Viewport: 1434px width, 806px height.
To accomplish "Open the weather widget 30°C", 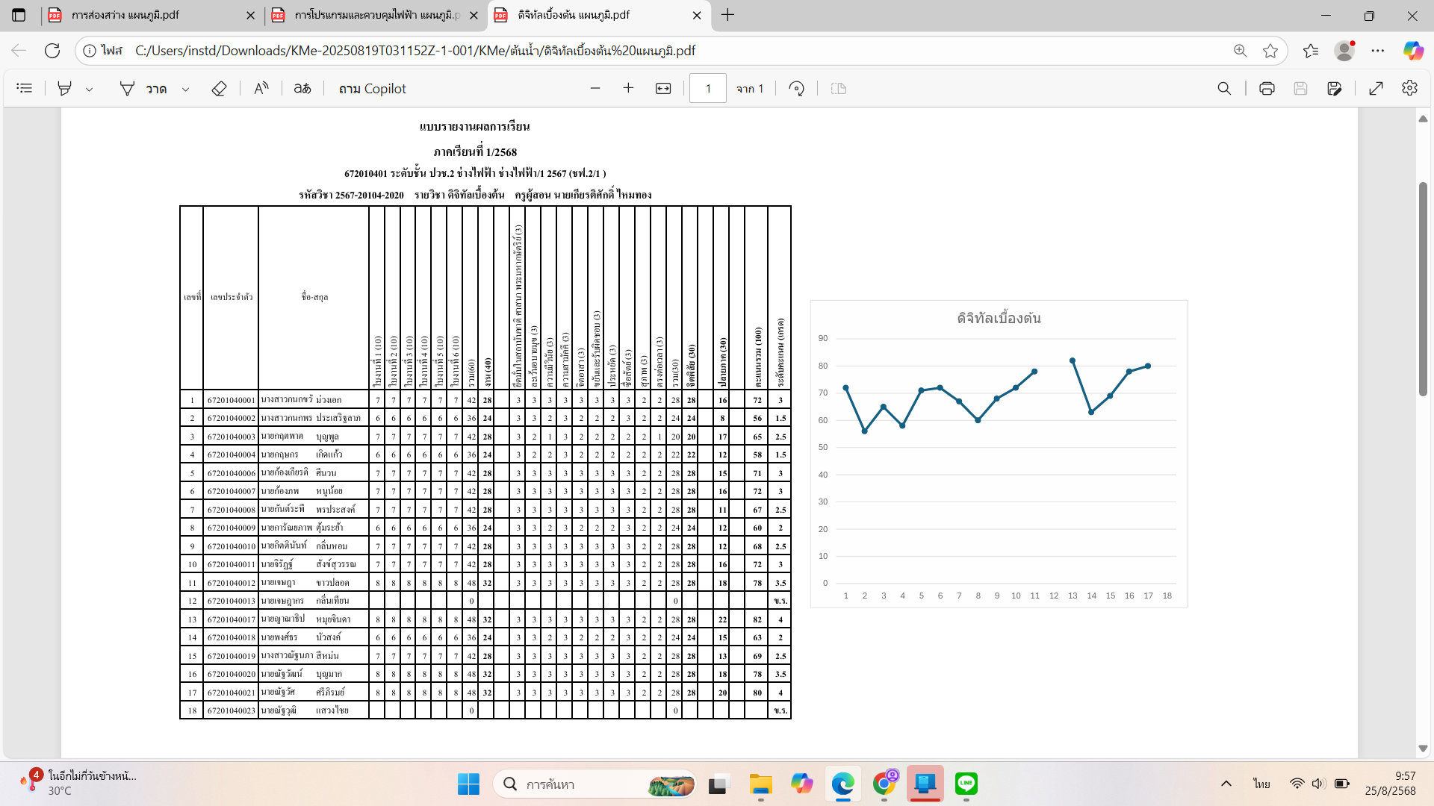I will [78, 784].
